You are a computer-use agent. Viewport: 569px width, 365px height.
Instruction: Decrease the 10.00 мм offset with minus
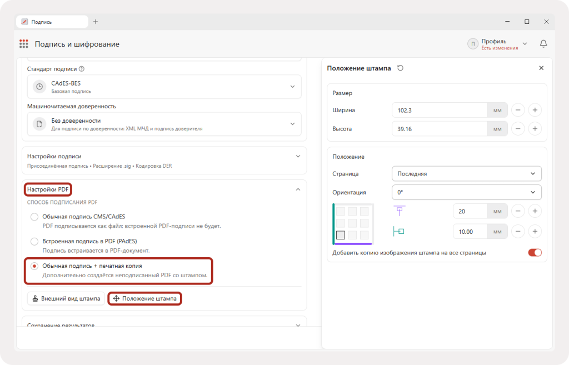[x=518, y=232]
